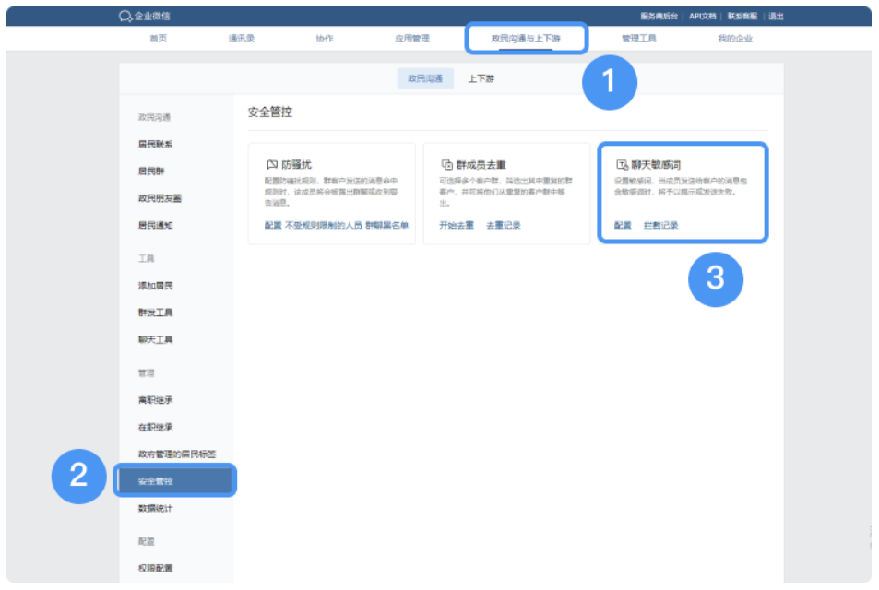Open 政民朋友圈 in the sidebar

(x=160, y=198)
